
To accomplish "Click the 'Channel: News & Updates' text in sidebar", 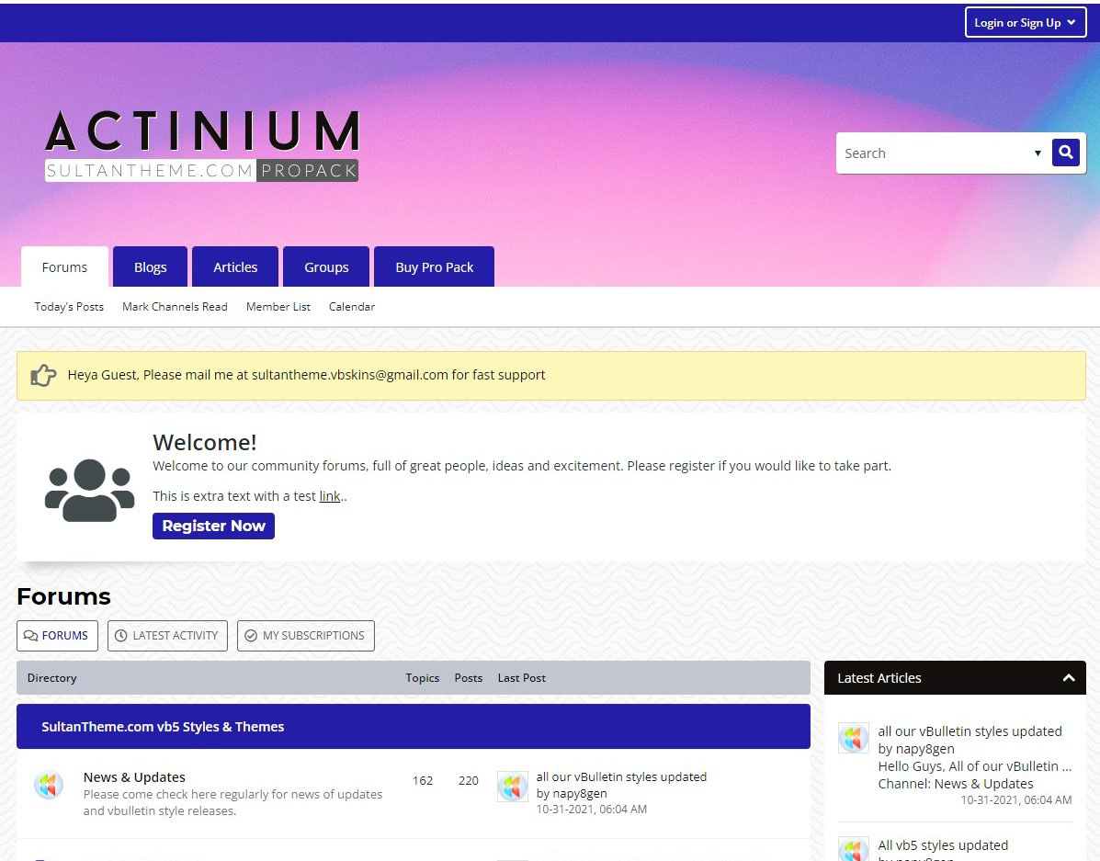I will click(x=956, y=784).
